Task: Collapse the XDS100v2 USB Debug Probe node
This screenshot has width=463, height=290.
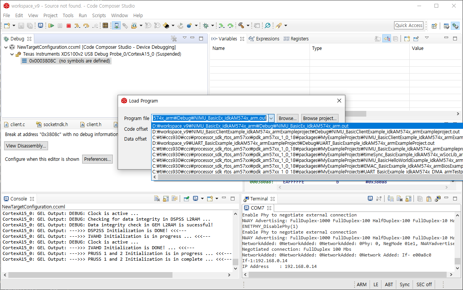Action: 12,54
